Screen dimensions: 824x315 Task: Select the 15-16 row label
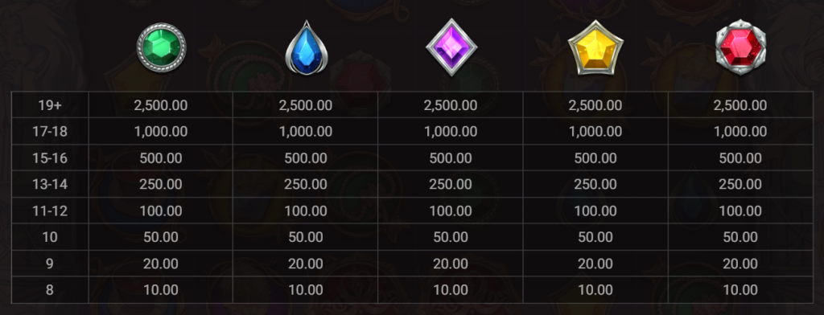point(50,157)
